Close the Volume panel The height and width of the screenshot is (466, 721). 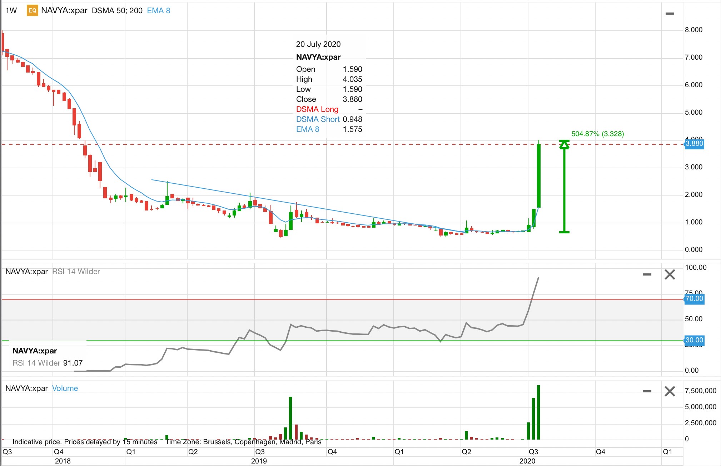670,391
